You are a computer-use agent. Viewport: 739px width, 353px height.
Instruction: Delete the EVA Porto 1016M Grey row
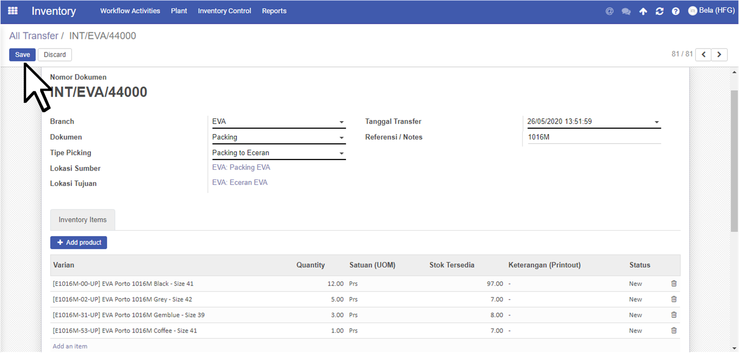[x=673, y=299]
